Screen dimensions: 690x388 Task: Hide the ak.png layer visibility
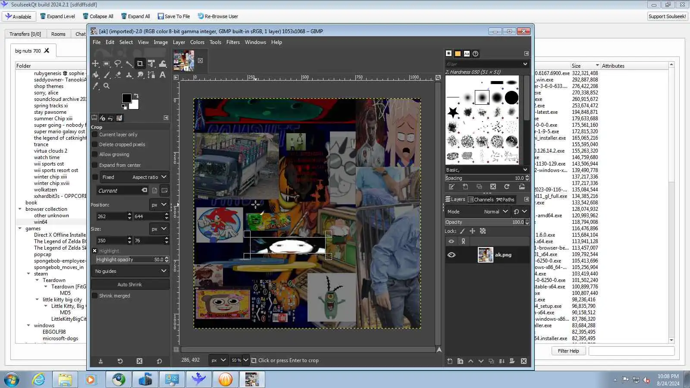tap(452, 255)
